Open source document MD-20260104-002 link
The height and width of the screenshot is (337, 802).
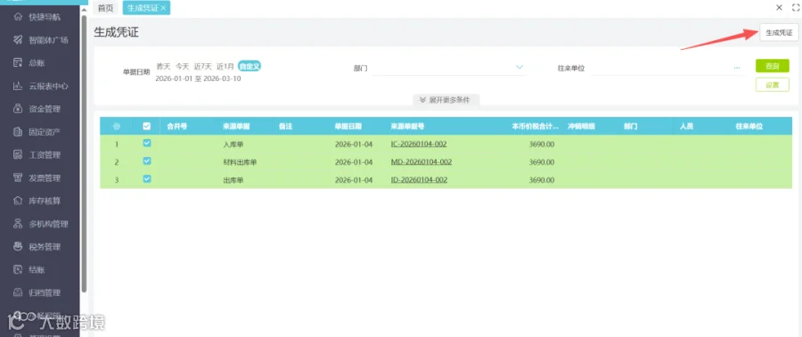(x=421, y=162)
